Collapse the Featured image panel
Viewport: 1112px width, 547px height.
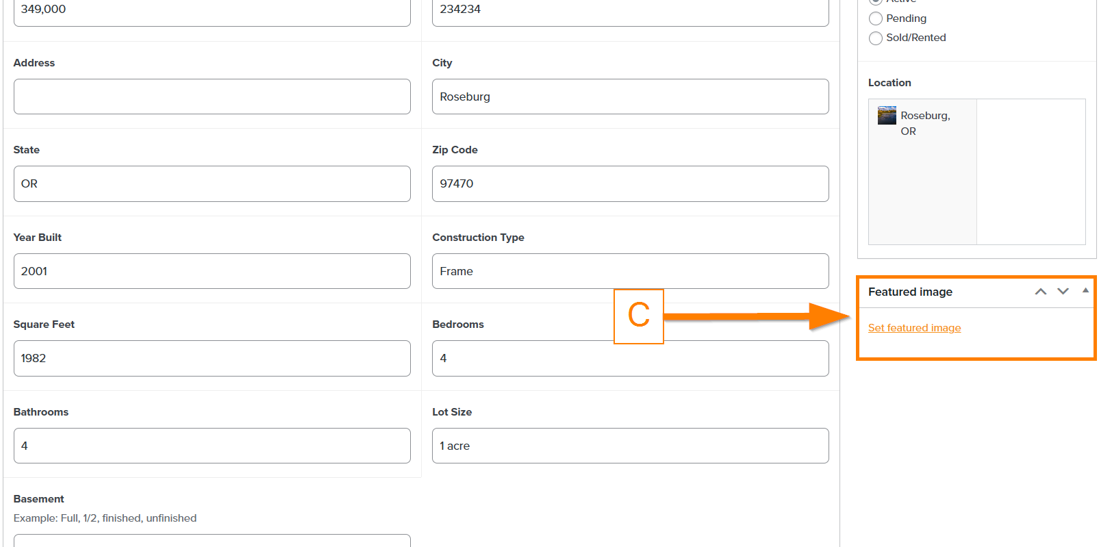pos(1085,291)
